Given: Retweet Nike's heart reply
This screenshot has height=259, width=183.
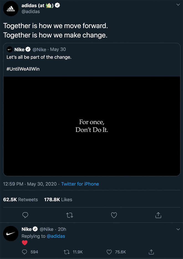Looking at the screenshot, I should (67, 252).
